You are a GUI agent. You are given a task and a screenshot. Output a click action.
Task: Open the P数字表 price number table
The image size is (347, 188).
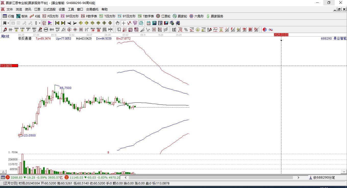click(x=89, y=16)
